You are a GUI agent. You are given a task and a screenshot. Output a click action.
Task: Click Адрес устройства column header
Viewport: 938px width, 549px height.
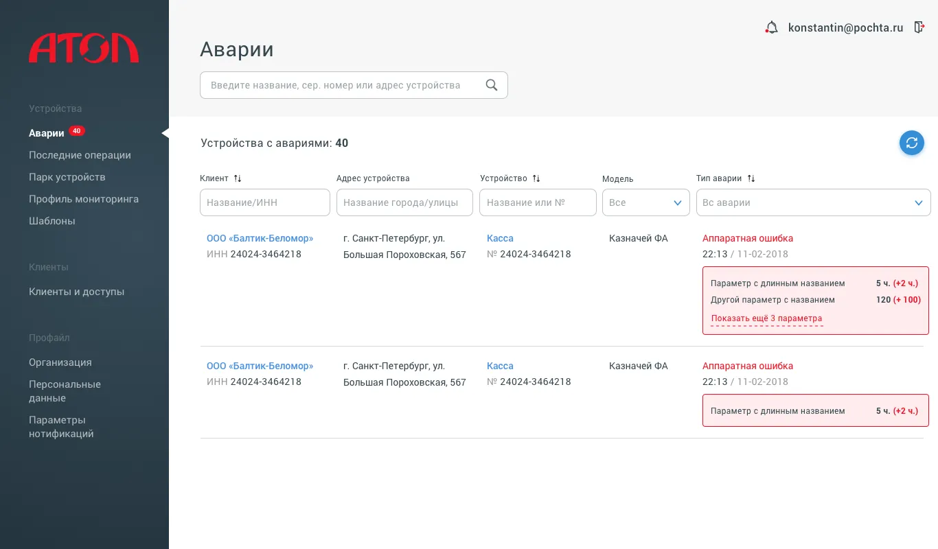(373, 178)
